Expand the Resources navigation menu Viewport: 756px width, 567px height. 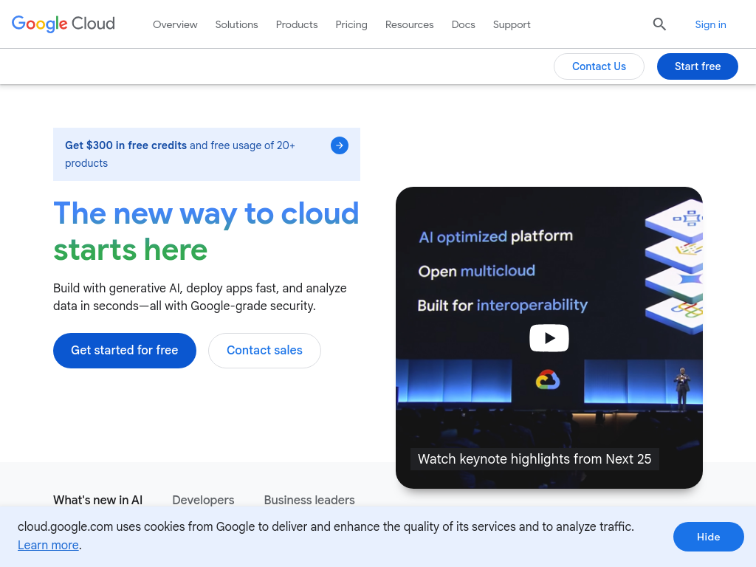tap(409, 24)
